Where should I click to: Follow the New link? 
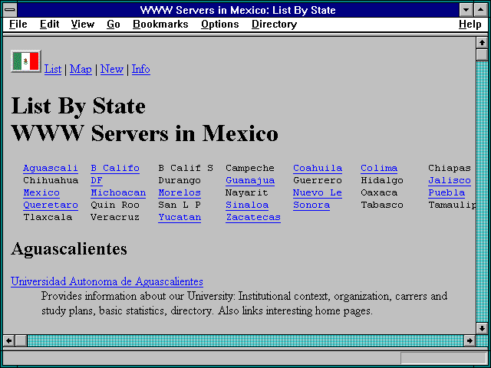[x=112, y=69]
